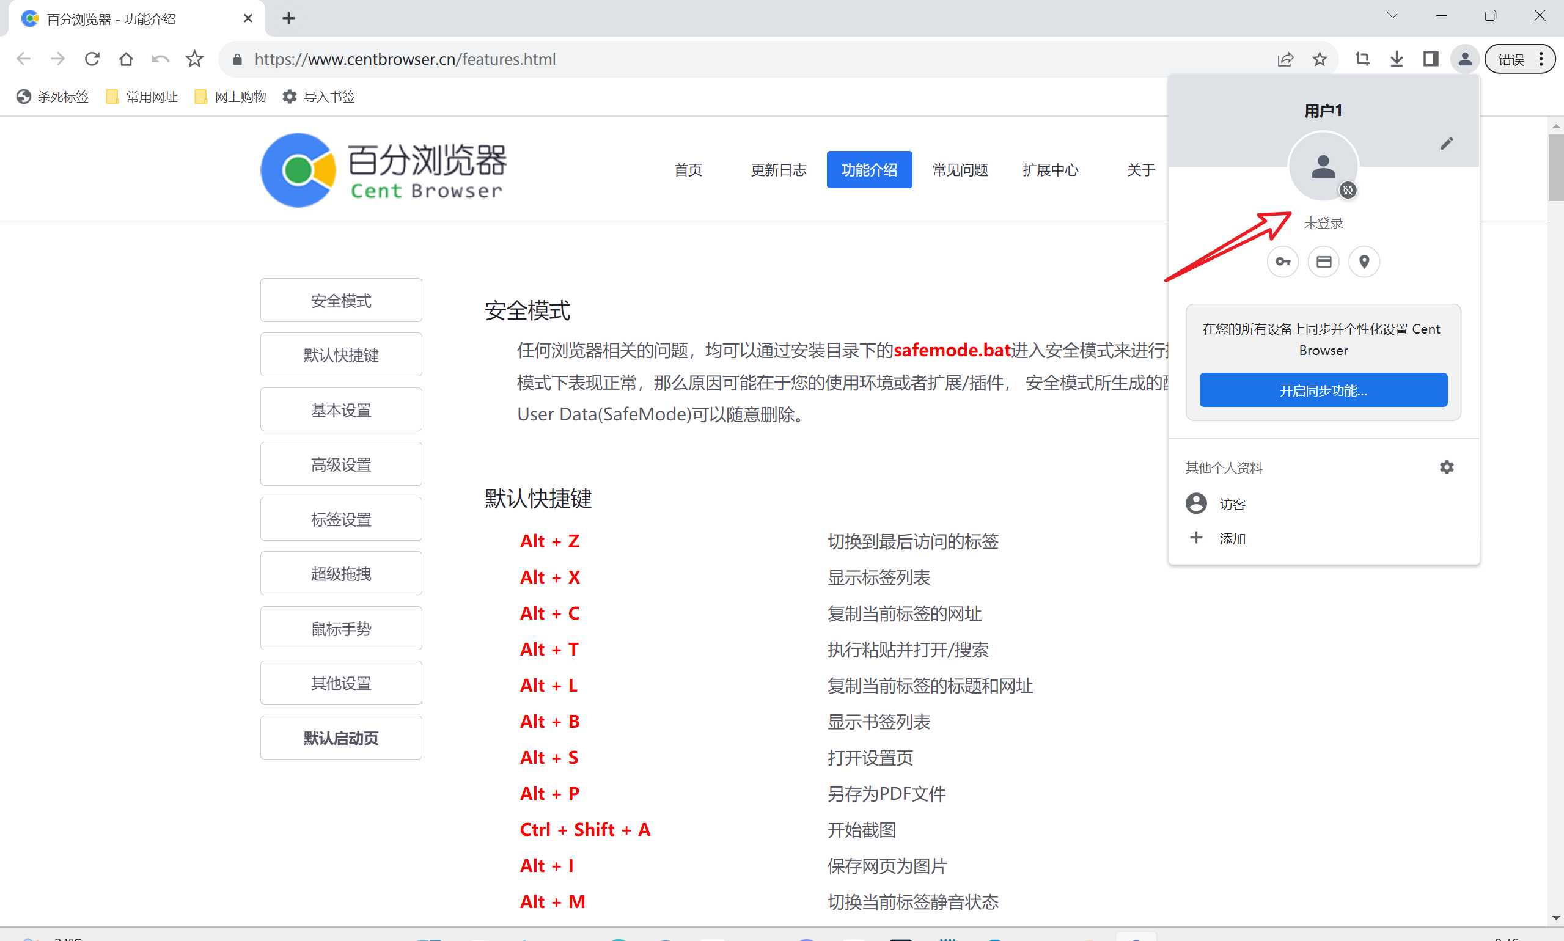Click the 基本设置 sidebar button
The height and width of the screenshot is (941, 1564).
(341, 410)
